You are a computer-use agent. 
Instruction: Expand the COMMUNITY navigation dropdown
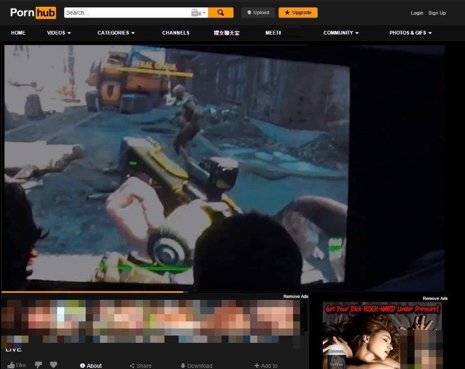341,33
